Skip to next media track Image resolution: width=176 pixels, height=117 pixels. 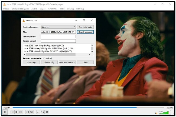[x=21, y=112]
